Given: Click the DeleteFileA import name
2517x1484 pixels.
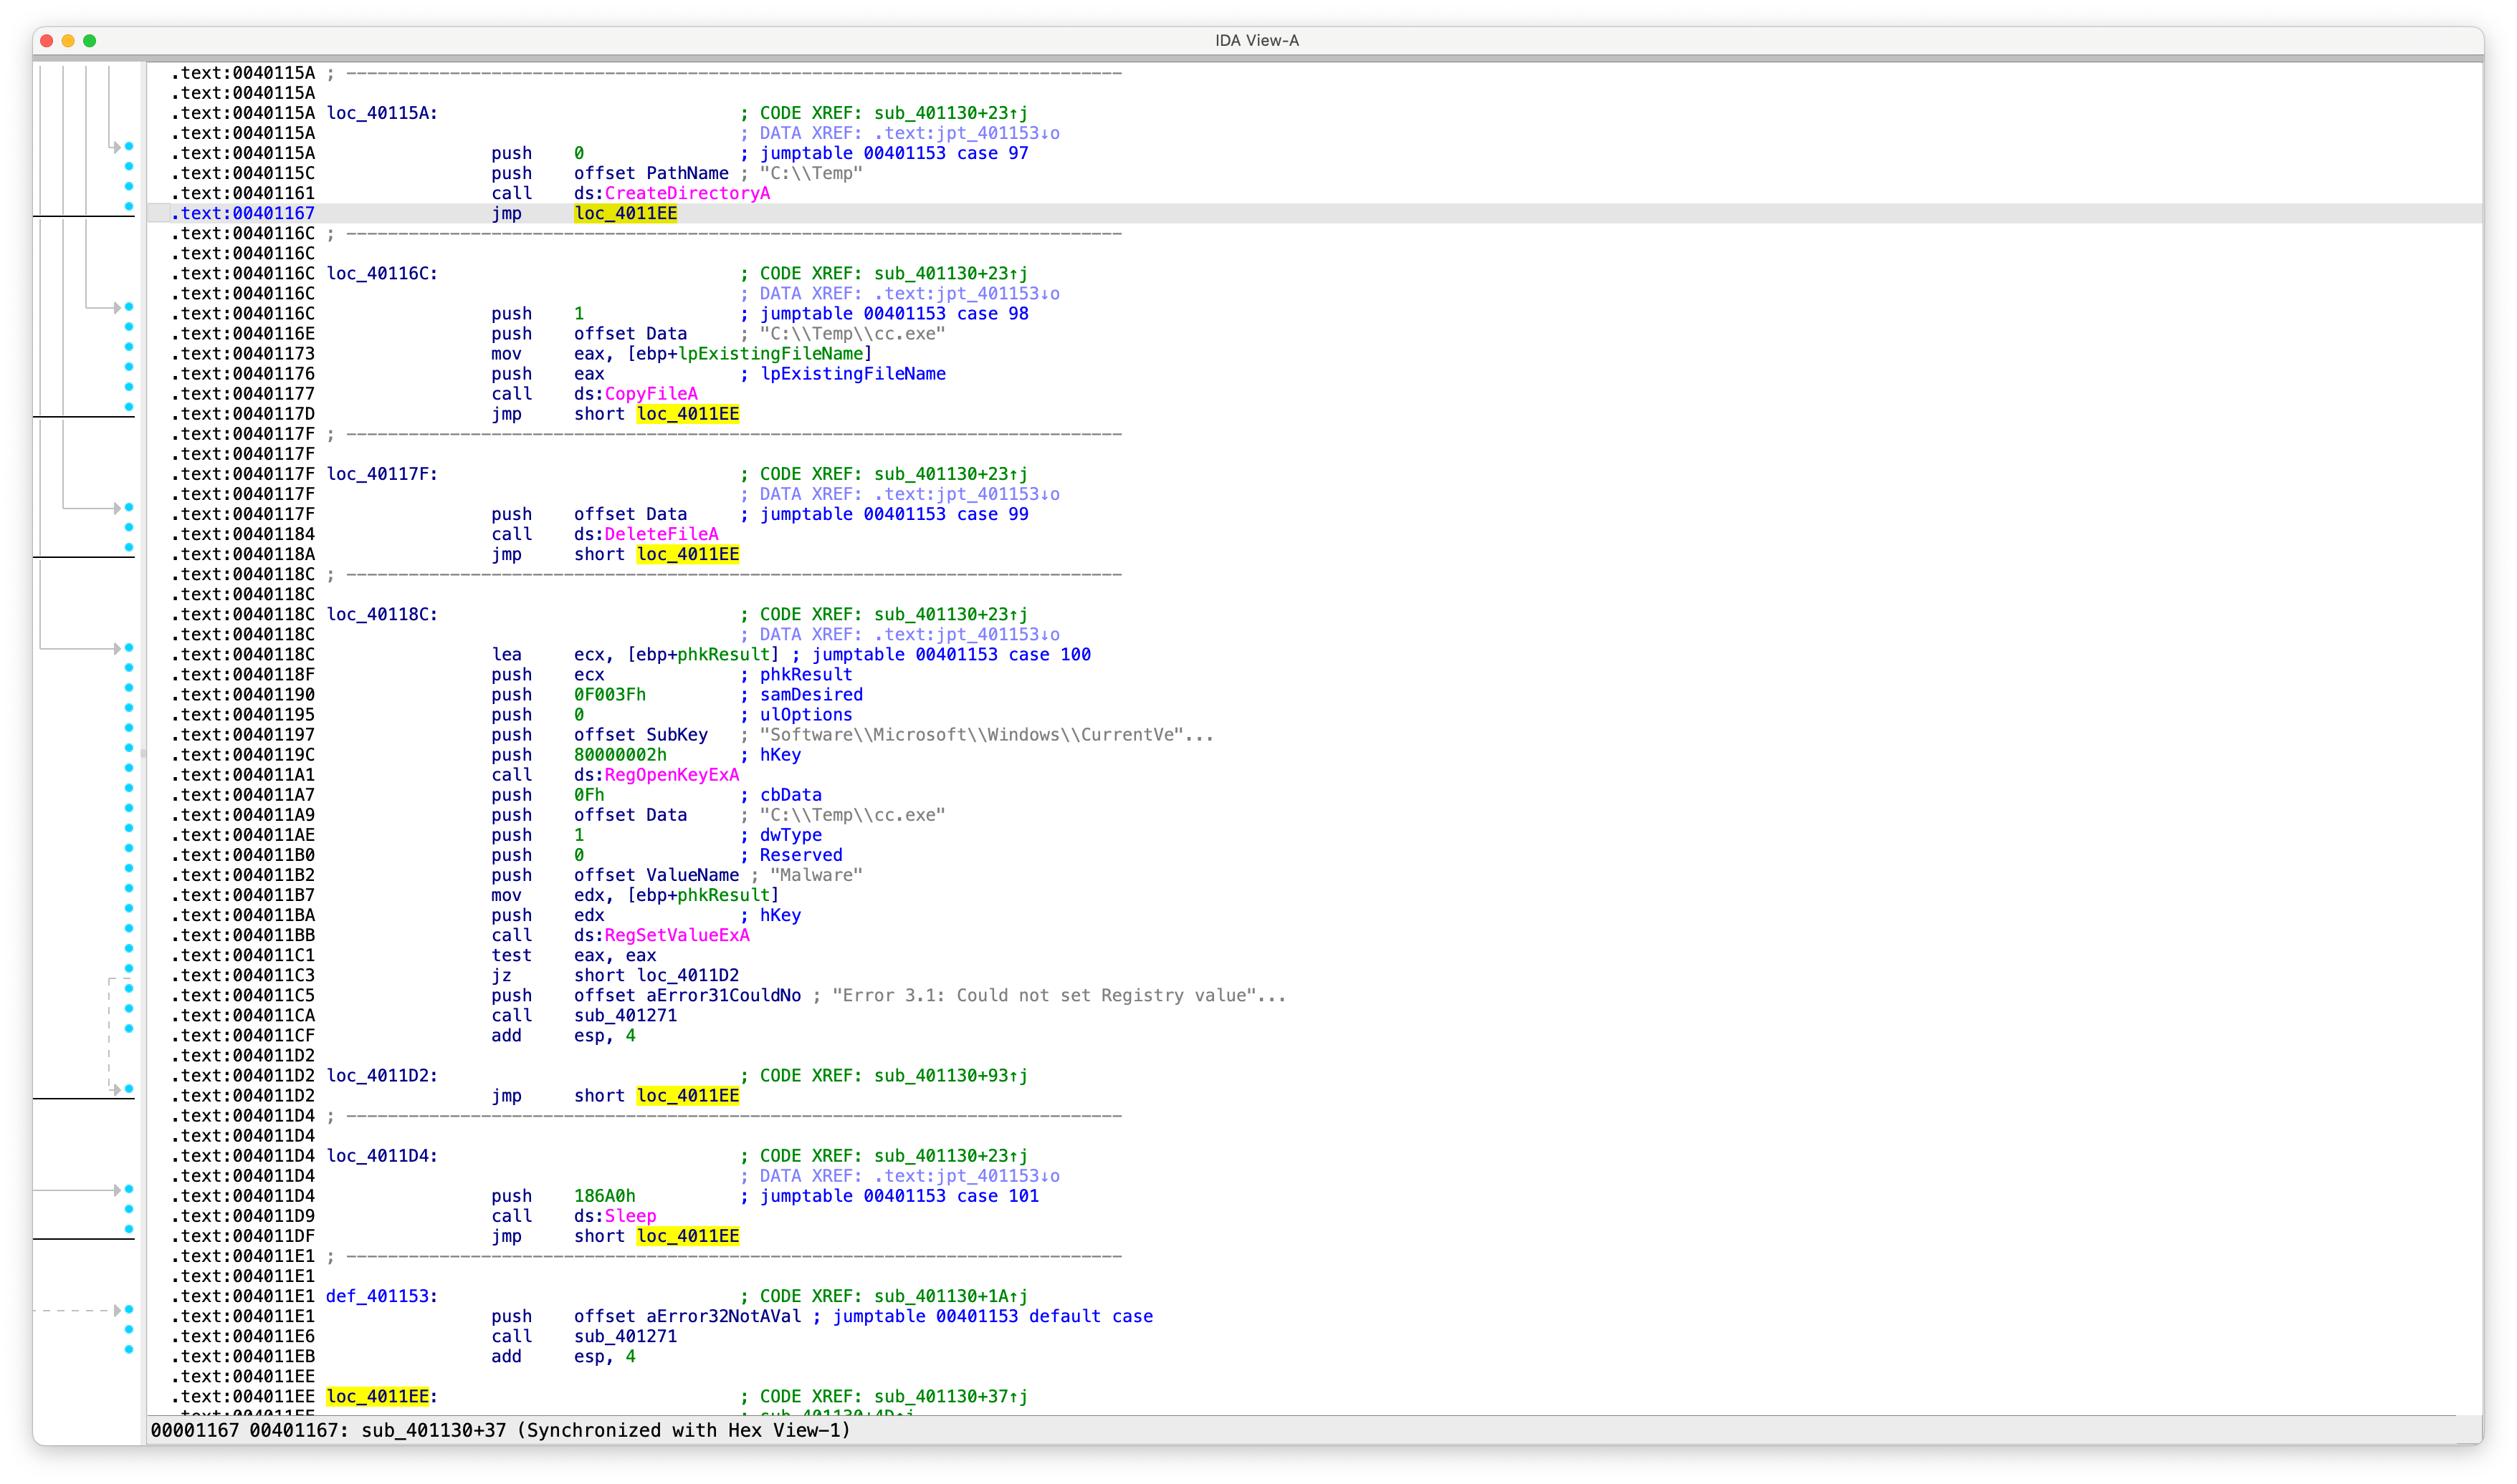Looking at the screenshot, I should click(660, 534).
